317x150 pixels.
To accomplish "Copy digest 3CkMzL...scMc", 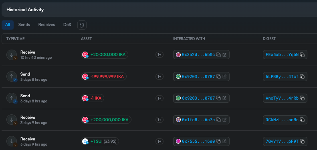I will (302, 120).
